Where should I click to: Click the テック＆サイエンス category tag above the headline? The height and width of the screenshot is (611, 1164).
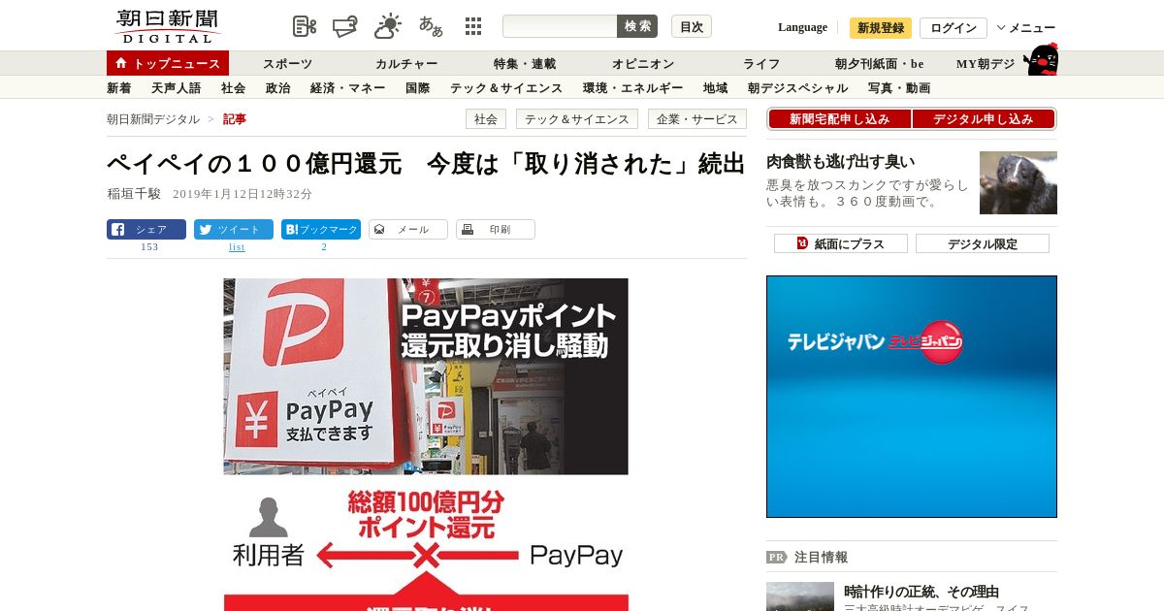point(577,119)
